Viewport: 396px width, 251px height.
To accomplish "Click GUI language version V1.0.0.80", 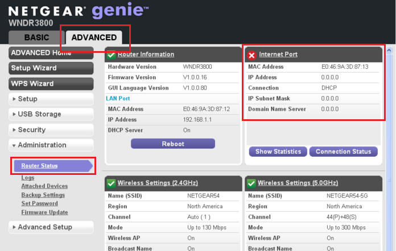I will (195, 88).
